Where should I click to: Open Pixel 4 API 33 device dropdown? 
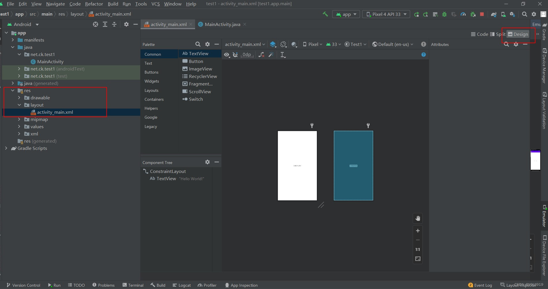coord(386,14)
